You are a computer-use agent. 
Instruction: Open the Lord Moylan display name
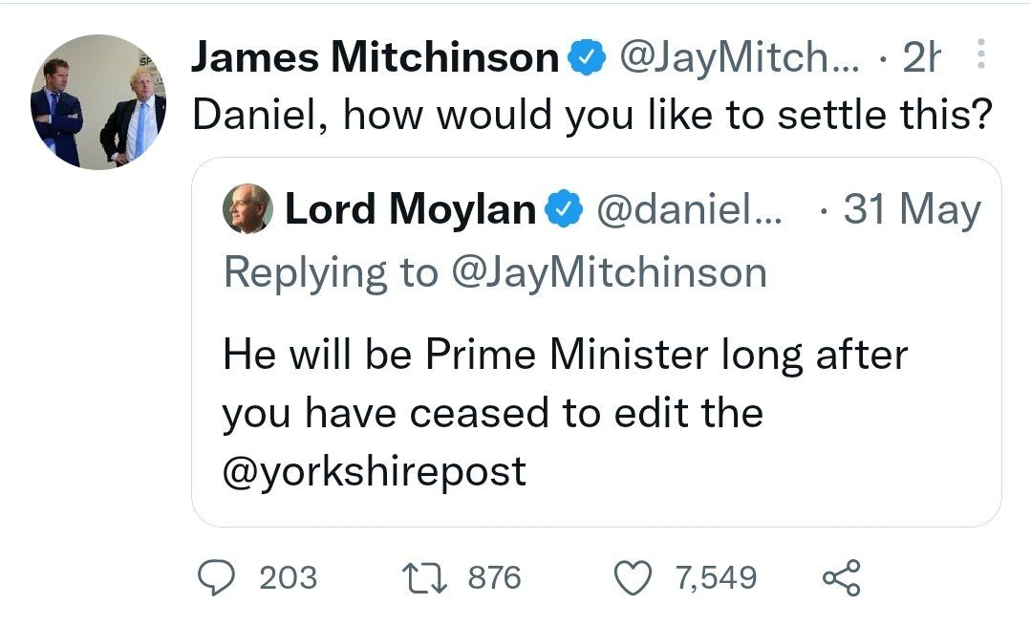411,209
